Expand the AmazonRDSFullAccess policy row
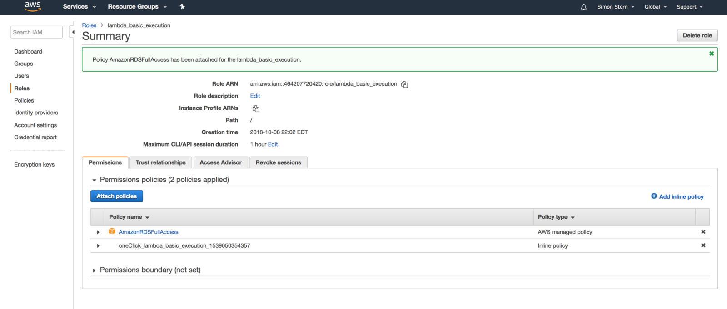 [x=98, y=232]
